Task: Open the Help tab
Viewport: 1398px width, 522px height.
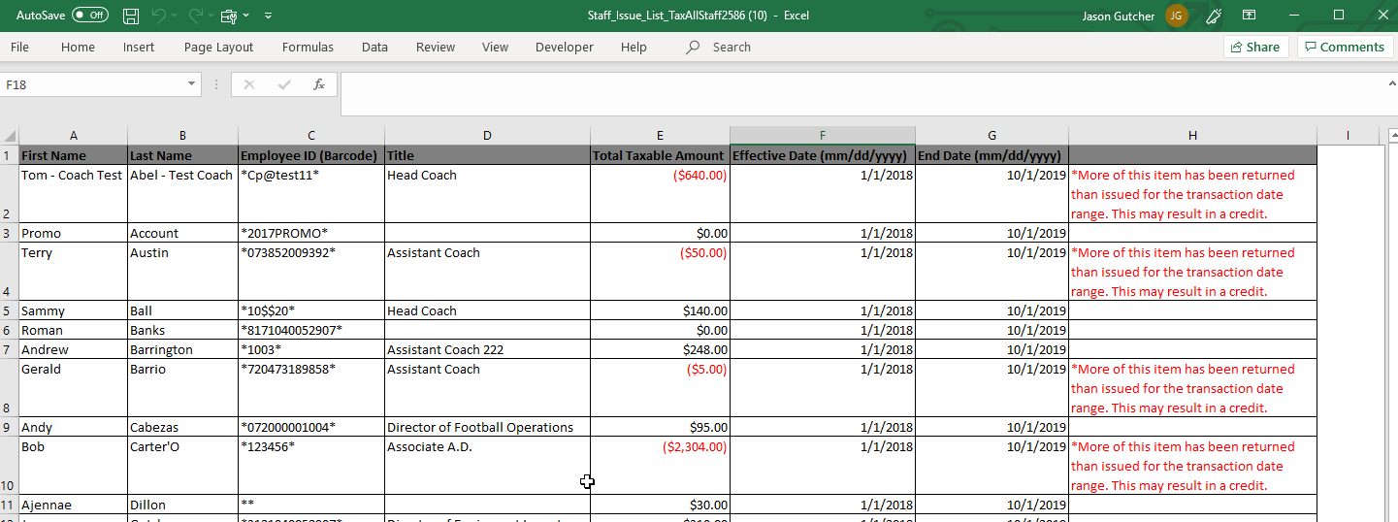Action: point(634,47)
